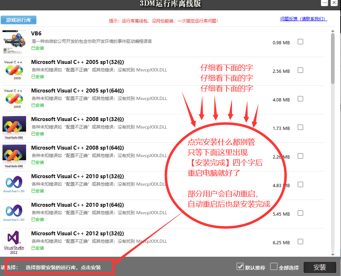Screen dimensions: 341x276
Task: Check the Visual C++ 2012 32-bit checkbox
Action: coord(300,241)
